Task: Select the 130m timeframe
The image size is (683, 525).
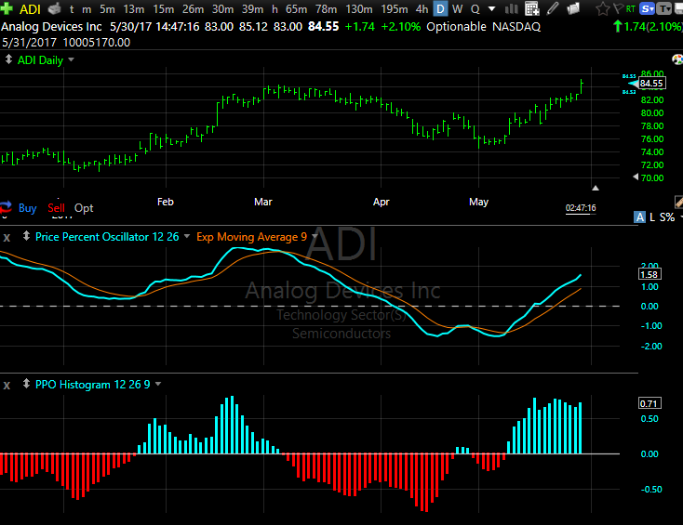Action: [359, 9]
